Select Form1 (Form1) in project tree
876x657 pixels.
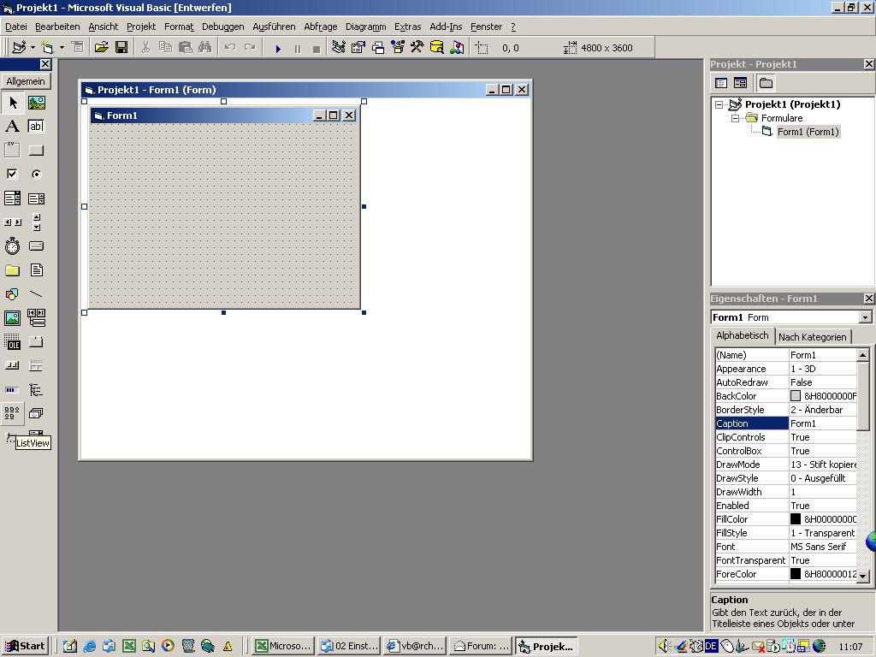point(808,132)
